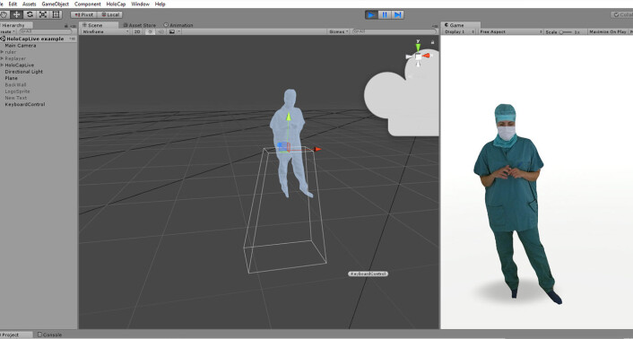633x339 pixels.
Task: Open the Edit menu
Action: 13,4
